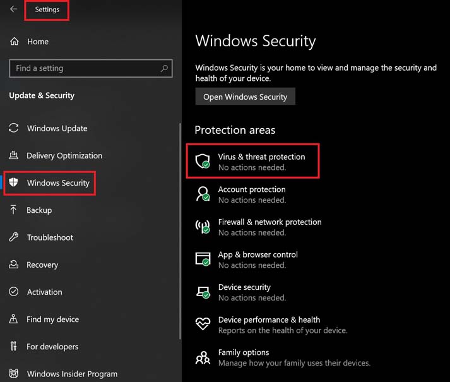450x382 pixels.
Task: Select Windows Security in sidebar
Action: point(58,182)
